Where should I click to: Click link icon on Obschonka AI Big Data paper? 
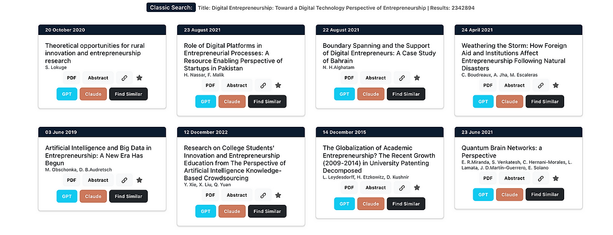[x=125, y=180]
